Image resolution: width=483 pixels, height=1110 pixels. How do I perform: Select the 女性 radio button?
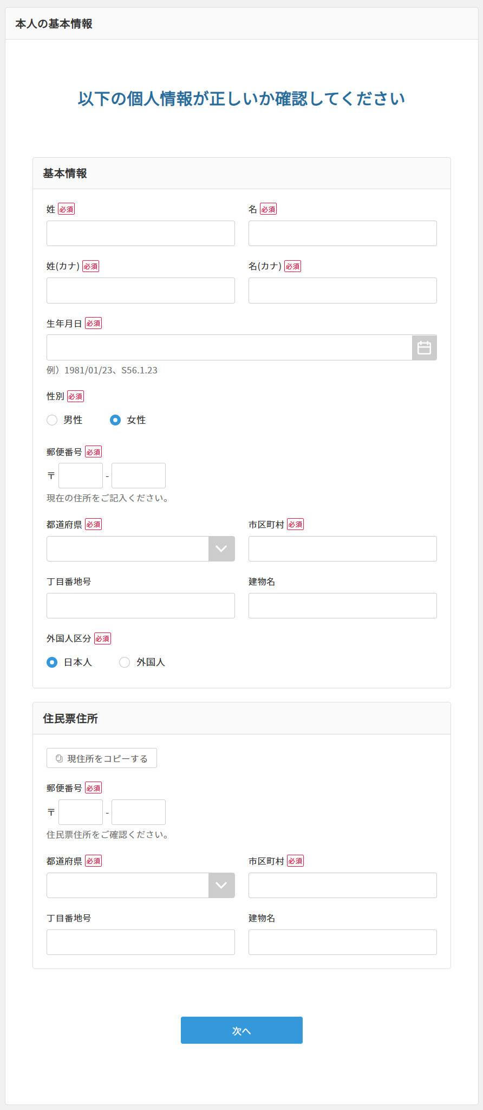pos(115,420)
